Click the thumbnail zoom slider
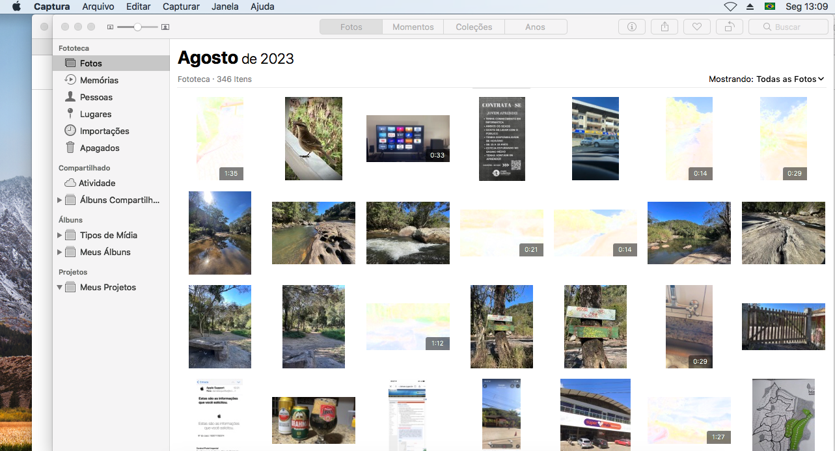The width and height of the screenshot is (835, 451). [x=137, y=27]
